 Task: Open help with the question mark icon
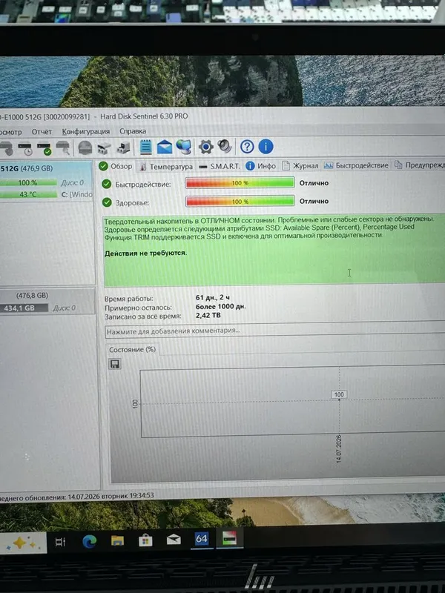tap(247, 146)
